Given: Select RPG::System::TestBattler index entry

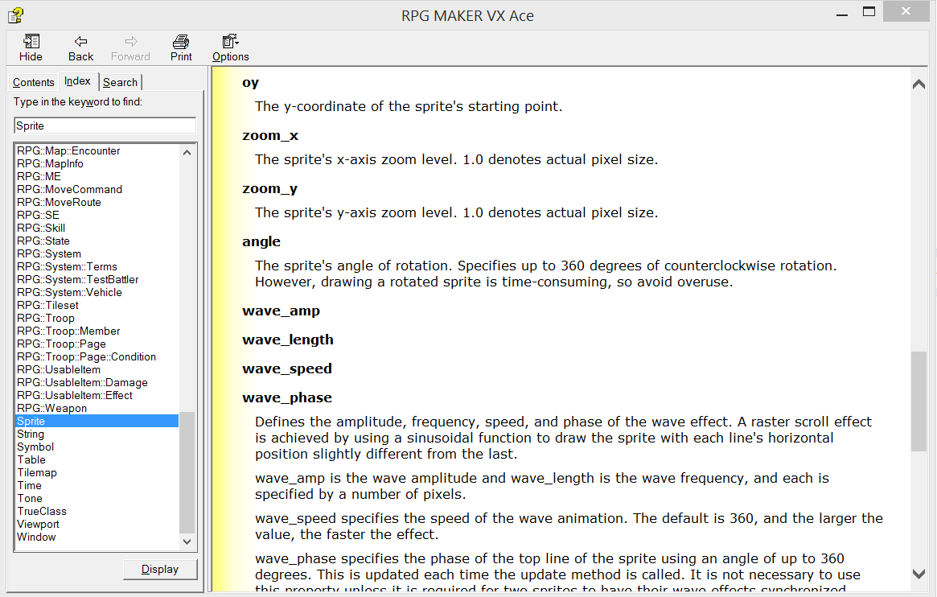Looking at the screenshot, I should tap(78, 280).
